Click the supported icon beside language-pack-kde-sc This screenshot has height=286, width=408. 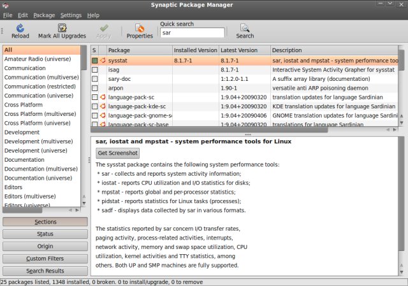coord(103,106)
